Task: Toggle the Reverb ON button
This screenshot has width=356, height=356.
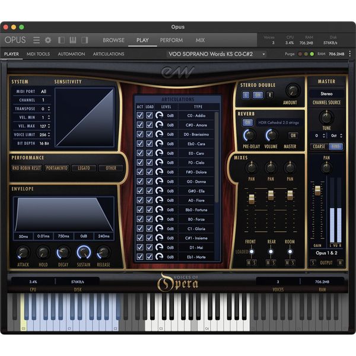Action: 247,123
